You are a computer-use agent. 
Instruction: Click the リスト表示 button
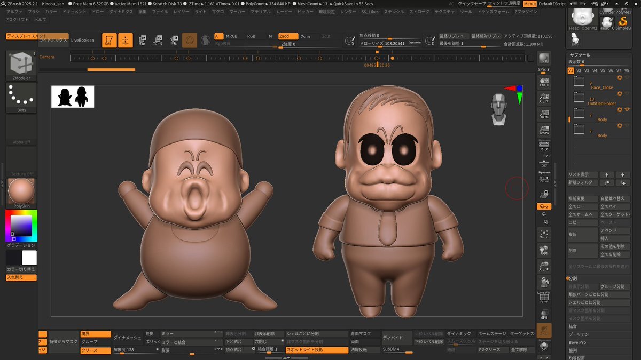[x=582, y=174]
